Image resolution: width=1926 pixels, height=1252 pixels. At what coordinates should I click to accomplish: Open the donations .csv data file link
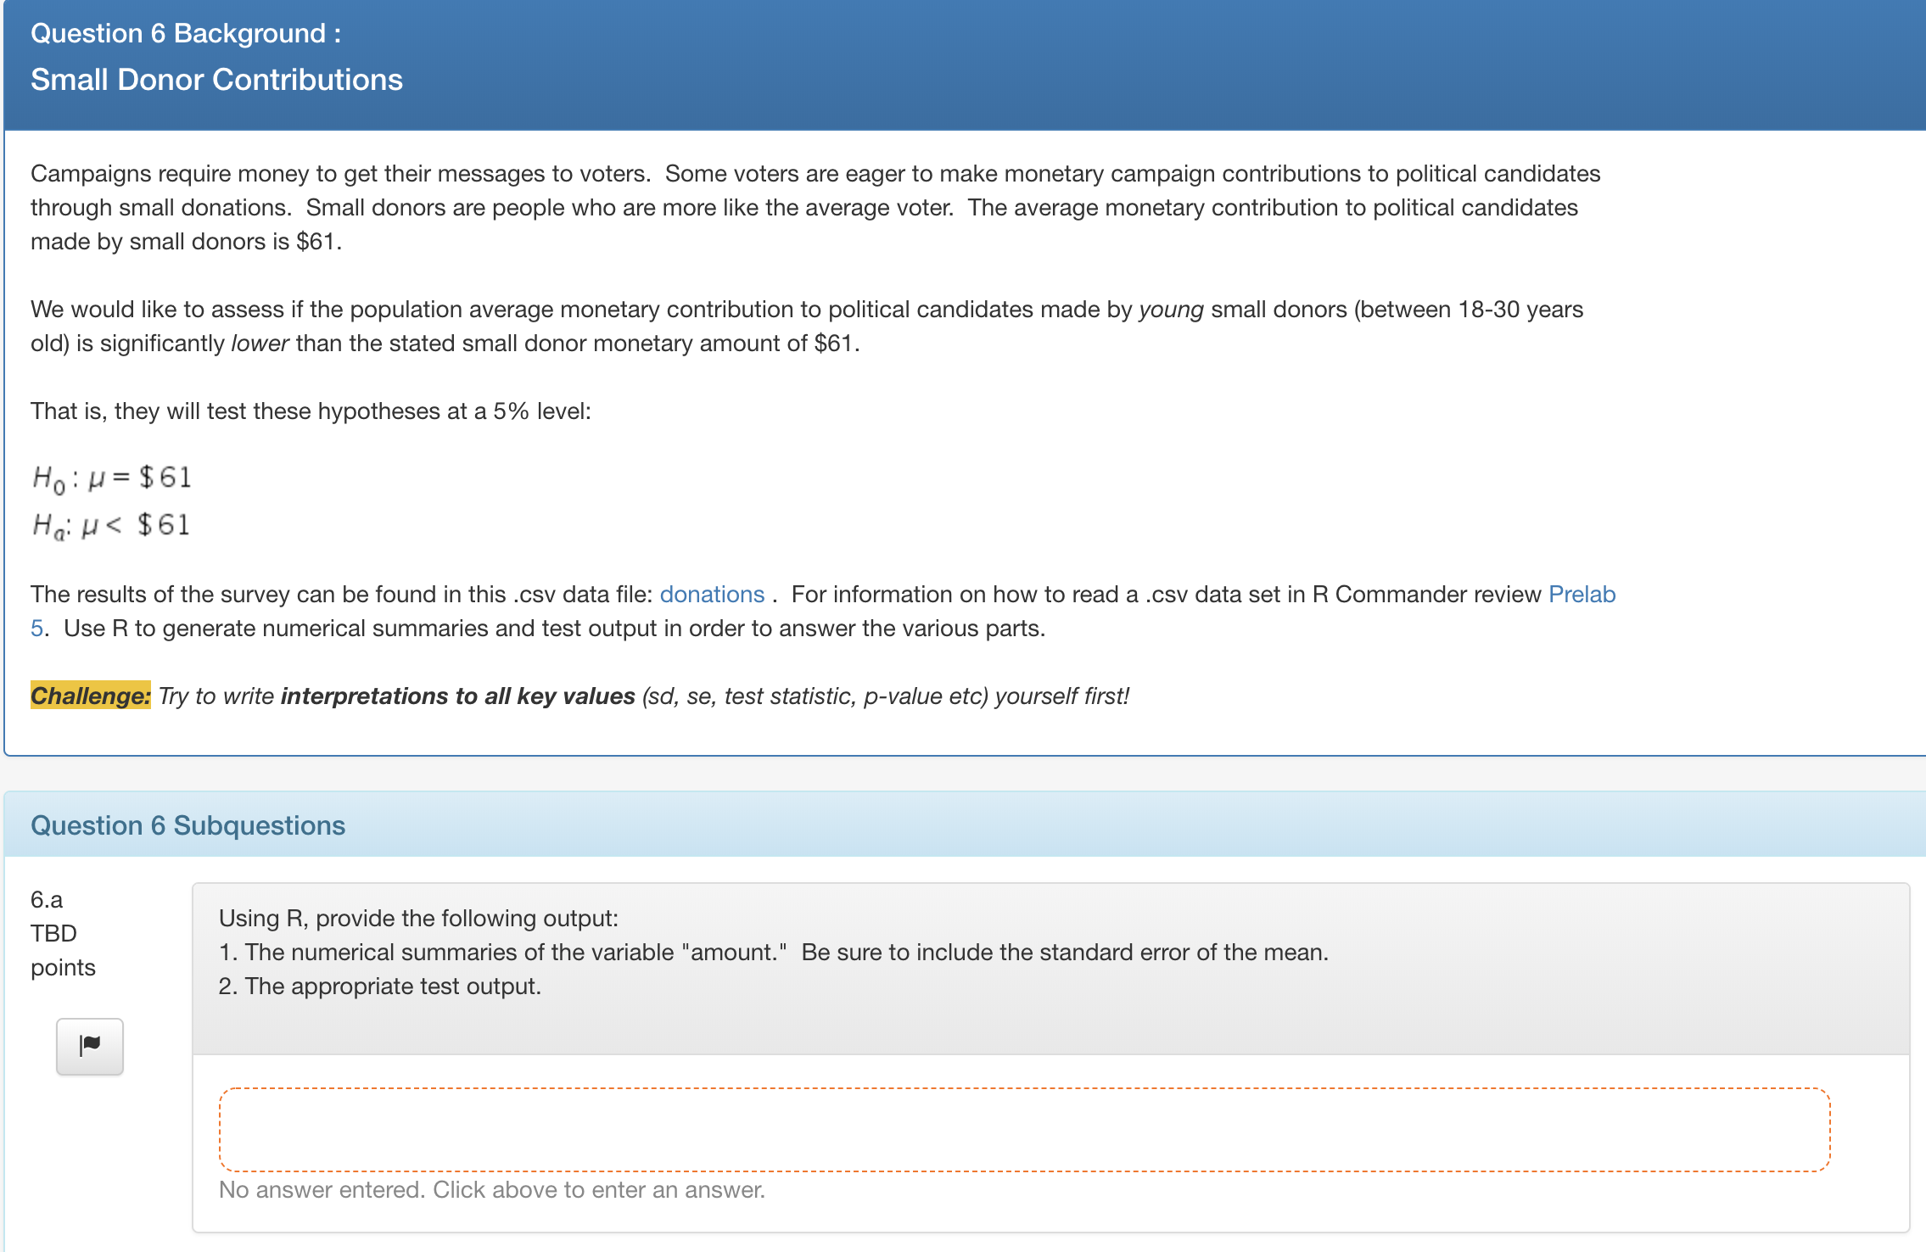pyautogui.click(x=711, y=594)
